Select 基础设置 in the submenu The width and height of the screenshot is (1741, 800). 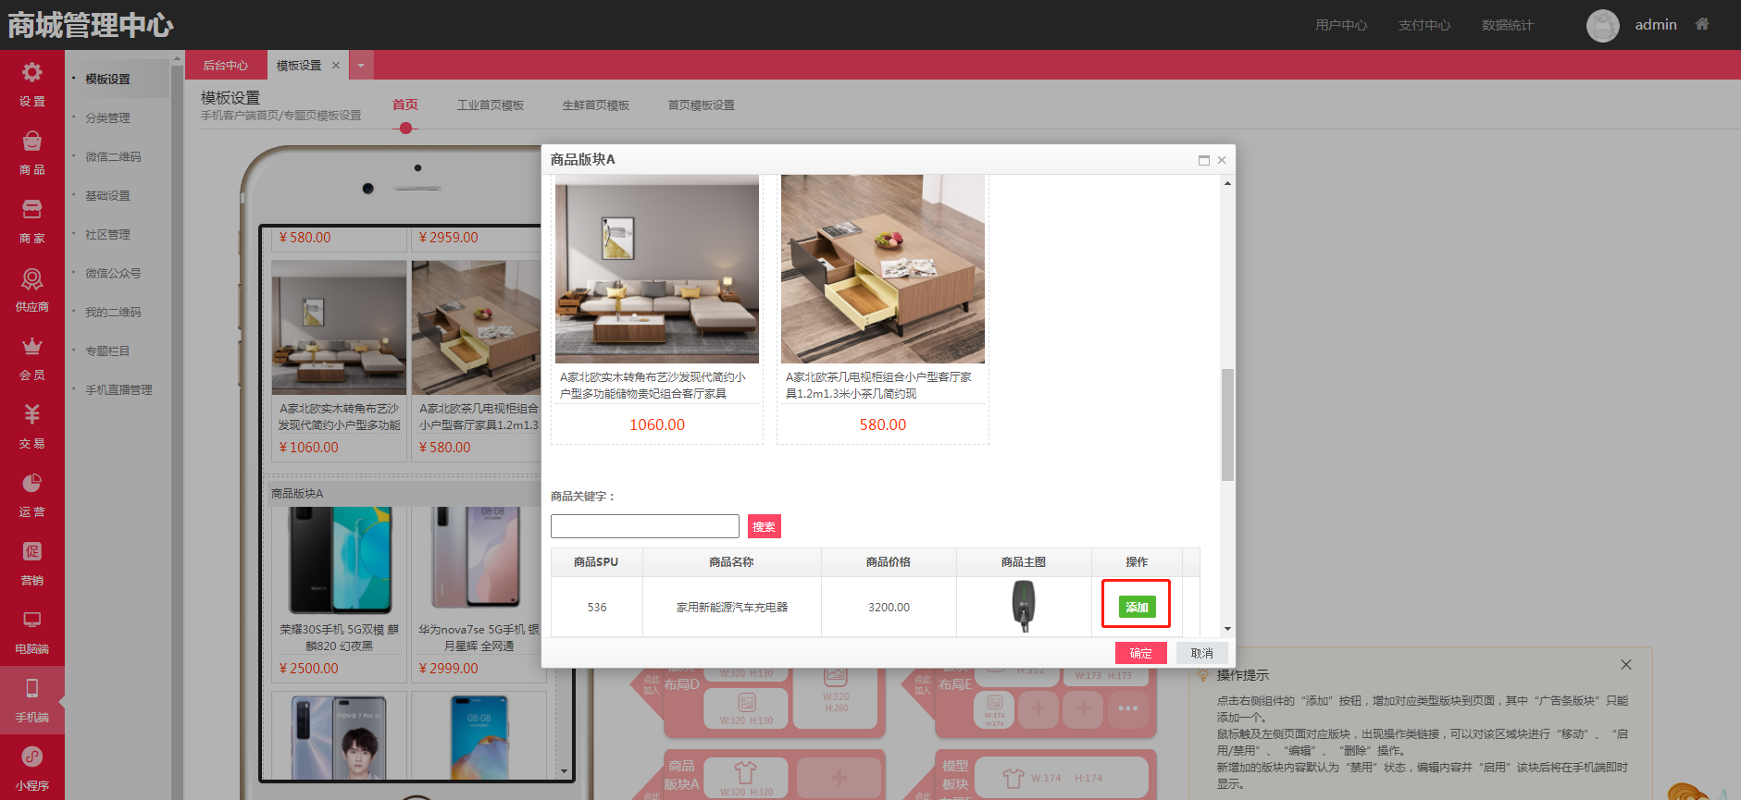108,195
